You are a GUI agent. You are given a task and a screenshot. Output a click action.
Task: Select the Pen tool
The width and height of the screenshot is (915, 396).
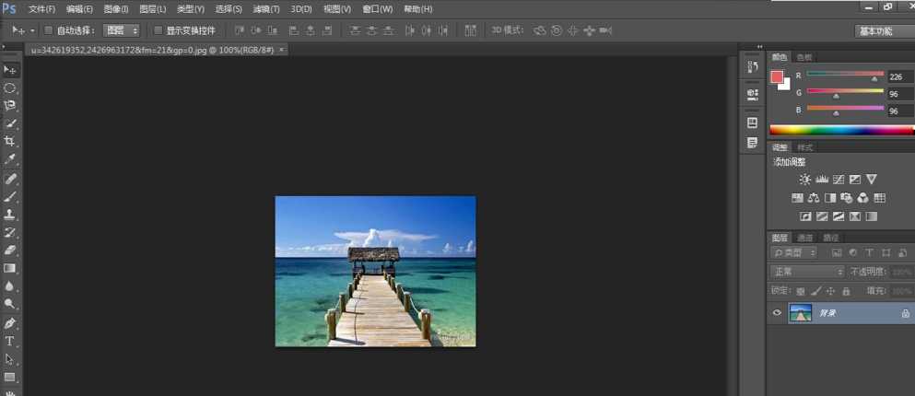pyautogui.click(x=10, y=323)
